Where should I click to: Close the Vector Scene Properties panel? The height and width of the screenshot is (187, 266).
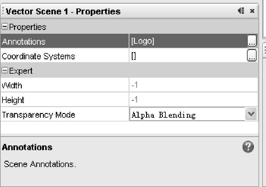point(252,11)
